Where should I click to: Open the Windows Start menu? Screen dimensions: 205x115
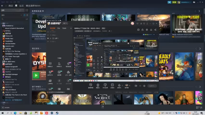2,113
